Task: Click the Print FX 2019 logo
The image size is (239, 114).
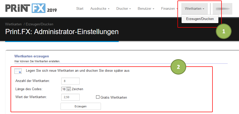Action: point(31,8)
